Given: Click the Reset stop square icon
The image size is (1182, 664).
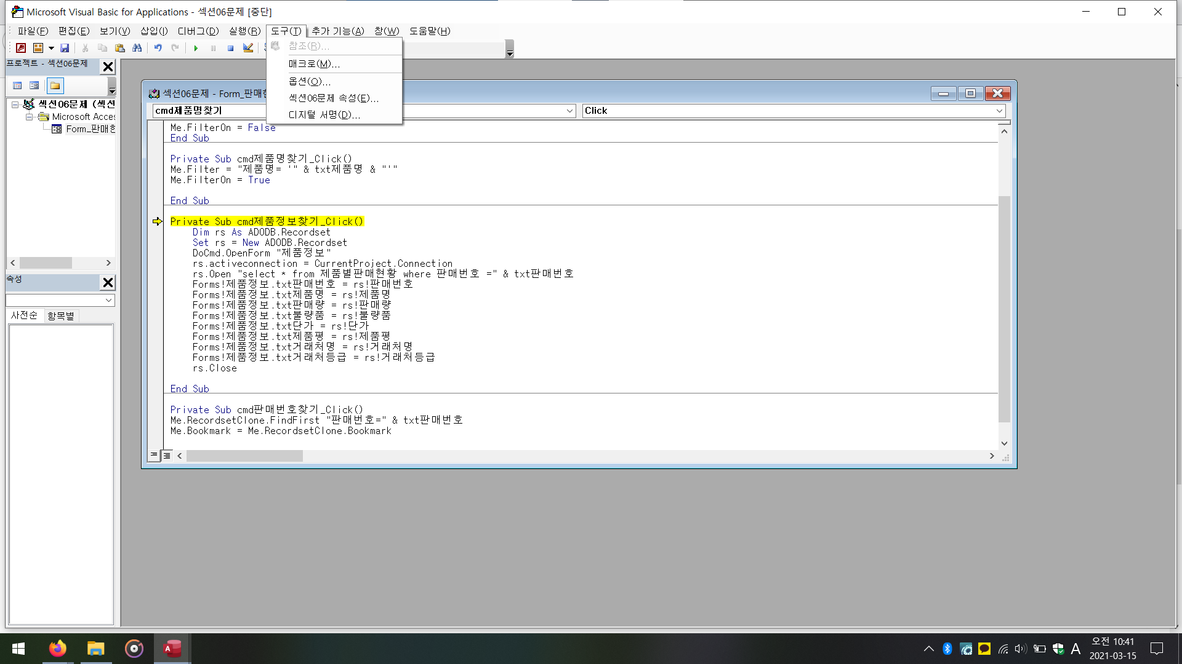Looking at the screenshot, I should pos(230,48).
